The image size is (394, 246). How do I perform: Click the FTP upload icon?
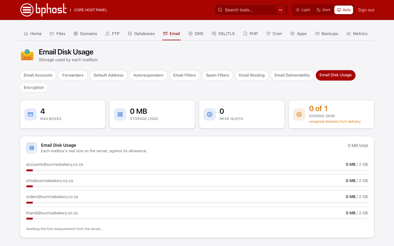(x=108, y=33)
